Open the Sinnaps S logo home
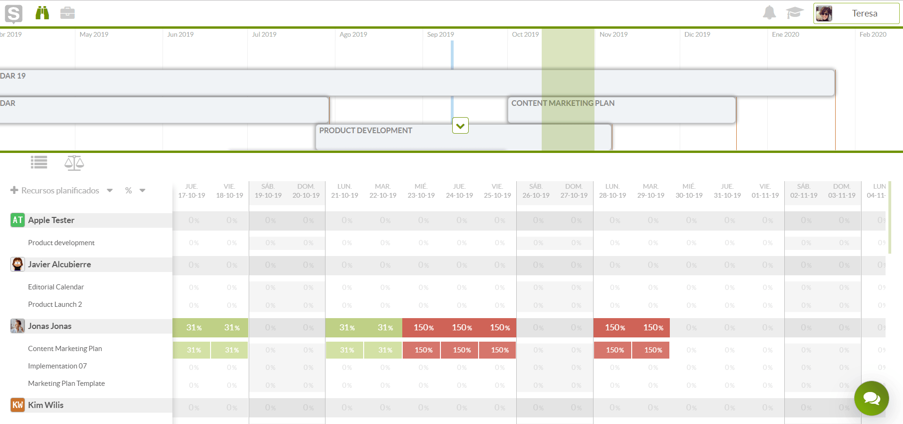Viewport: 903px width, 424px height. pyautogui.click(x=14, y=14)
